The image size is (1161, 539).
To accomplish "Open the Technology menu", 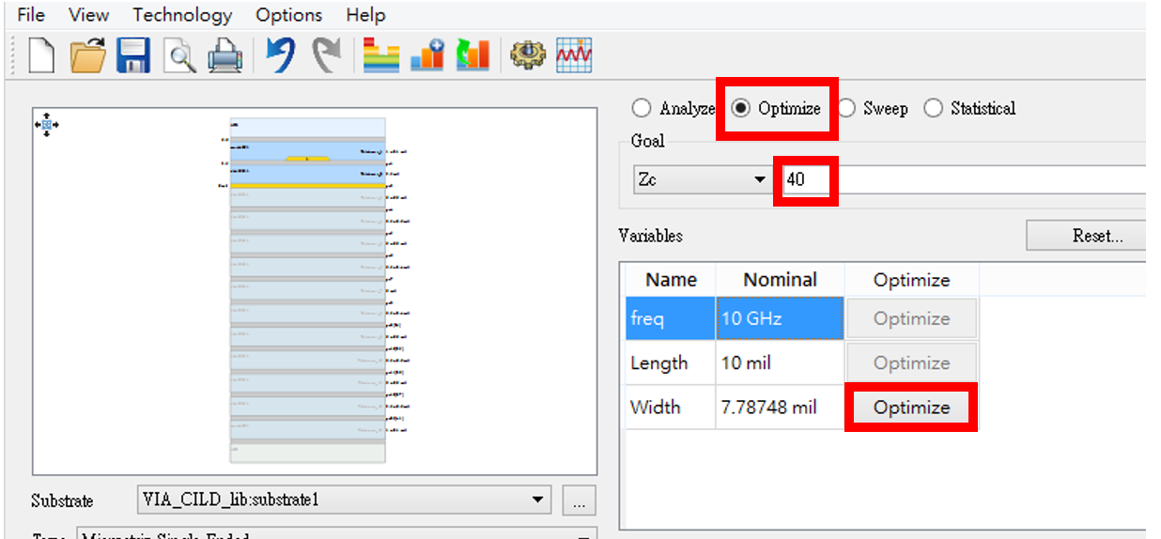I will click(x=182, y=15).
